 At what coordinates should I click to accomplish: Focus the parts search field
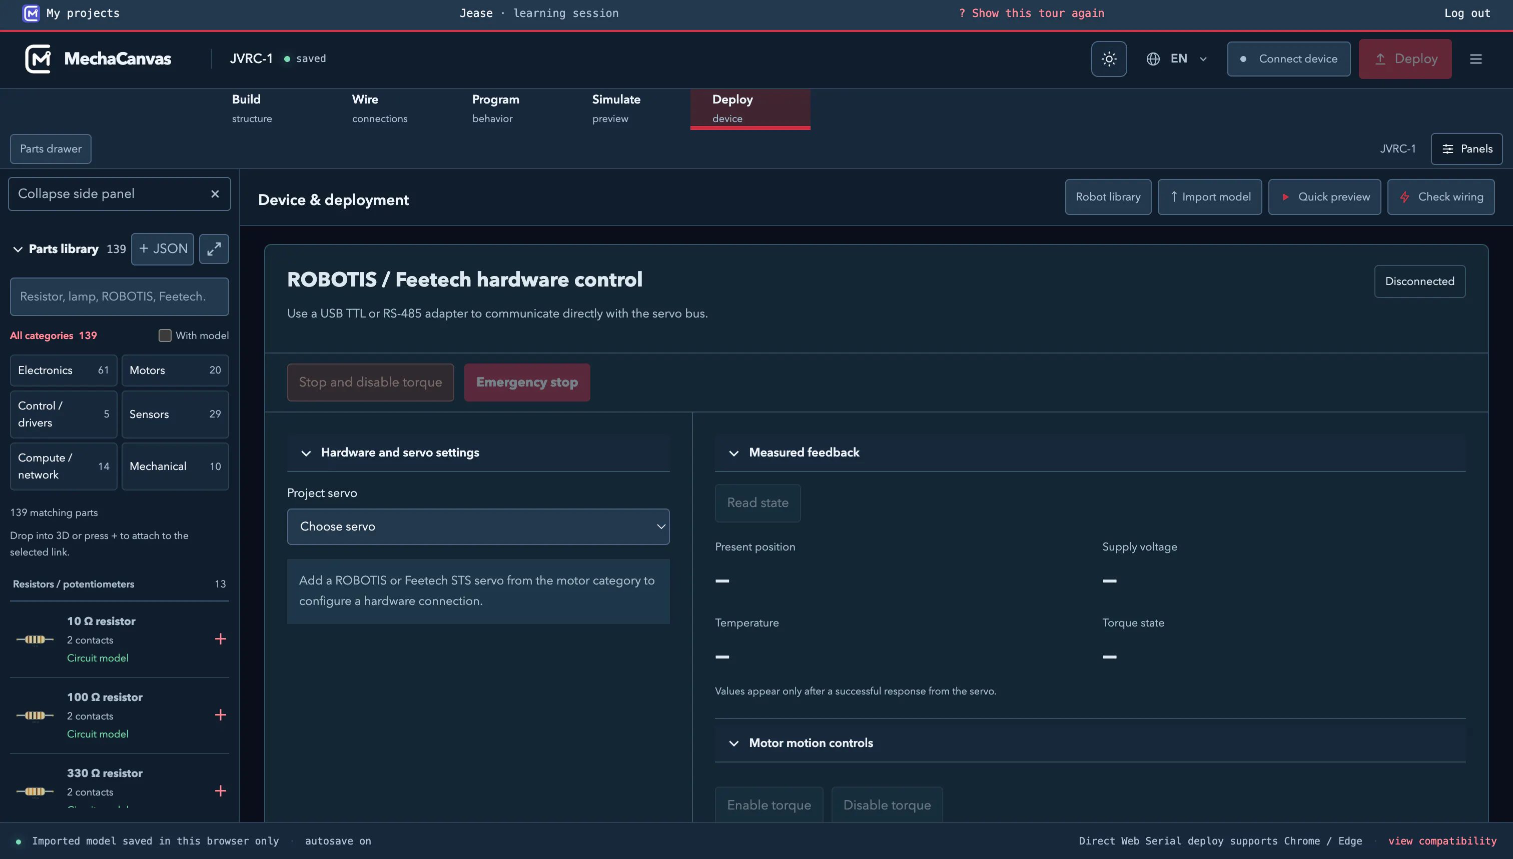click(119, 296)
